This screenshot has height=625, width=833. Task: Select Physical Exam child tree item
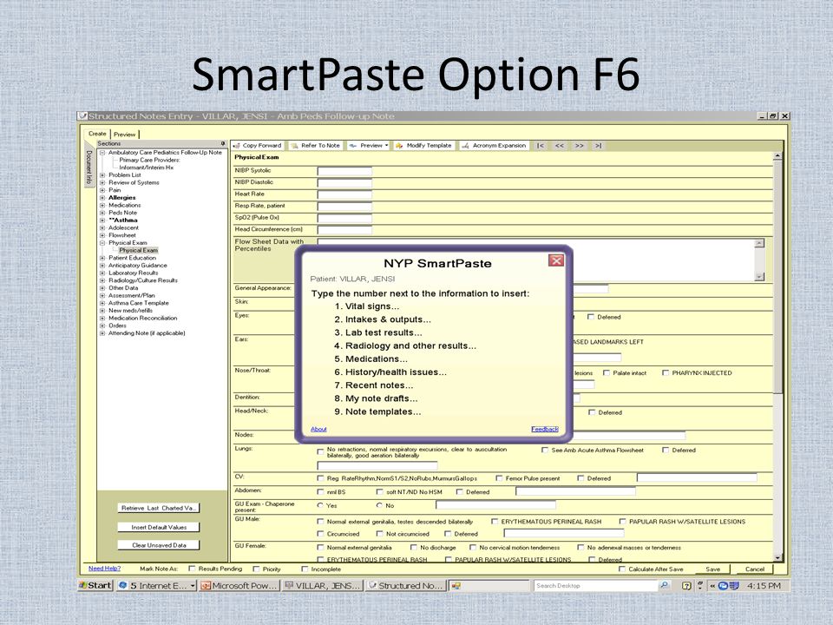pyautogui.click(x=138, y=250)
